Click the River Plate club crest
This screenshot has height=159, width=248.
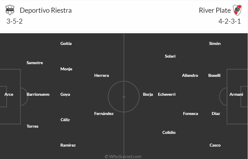click(237, 10)
